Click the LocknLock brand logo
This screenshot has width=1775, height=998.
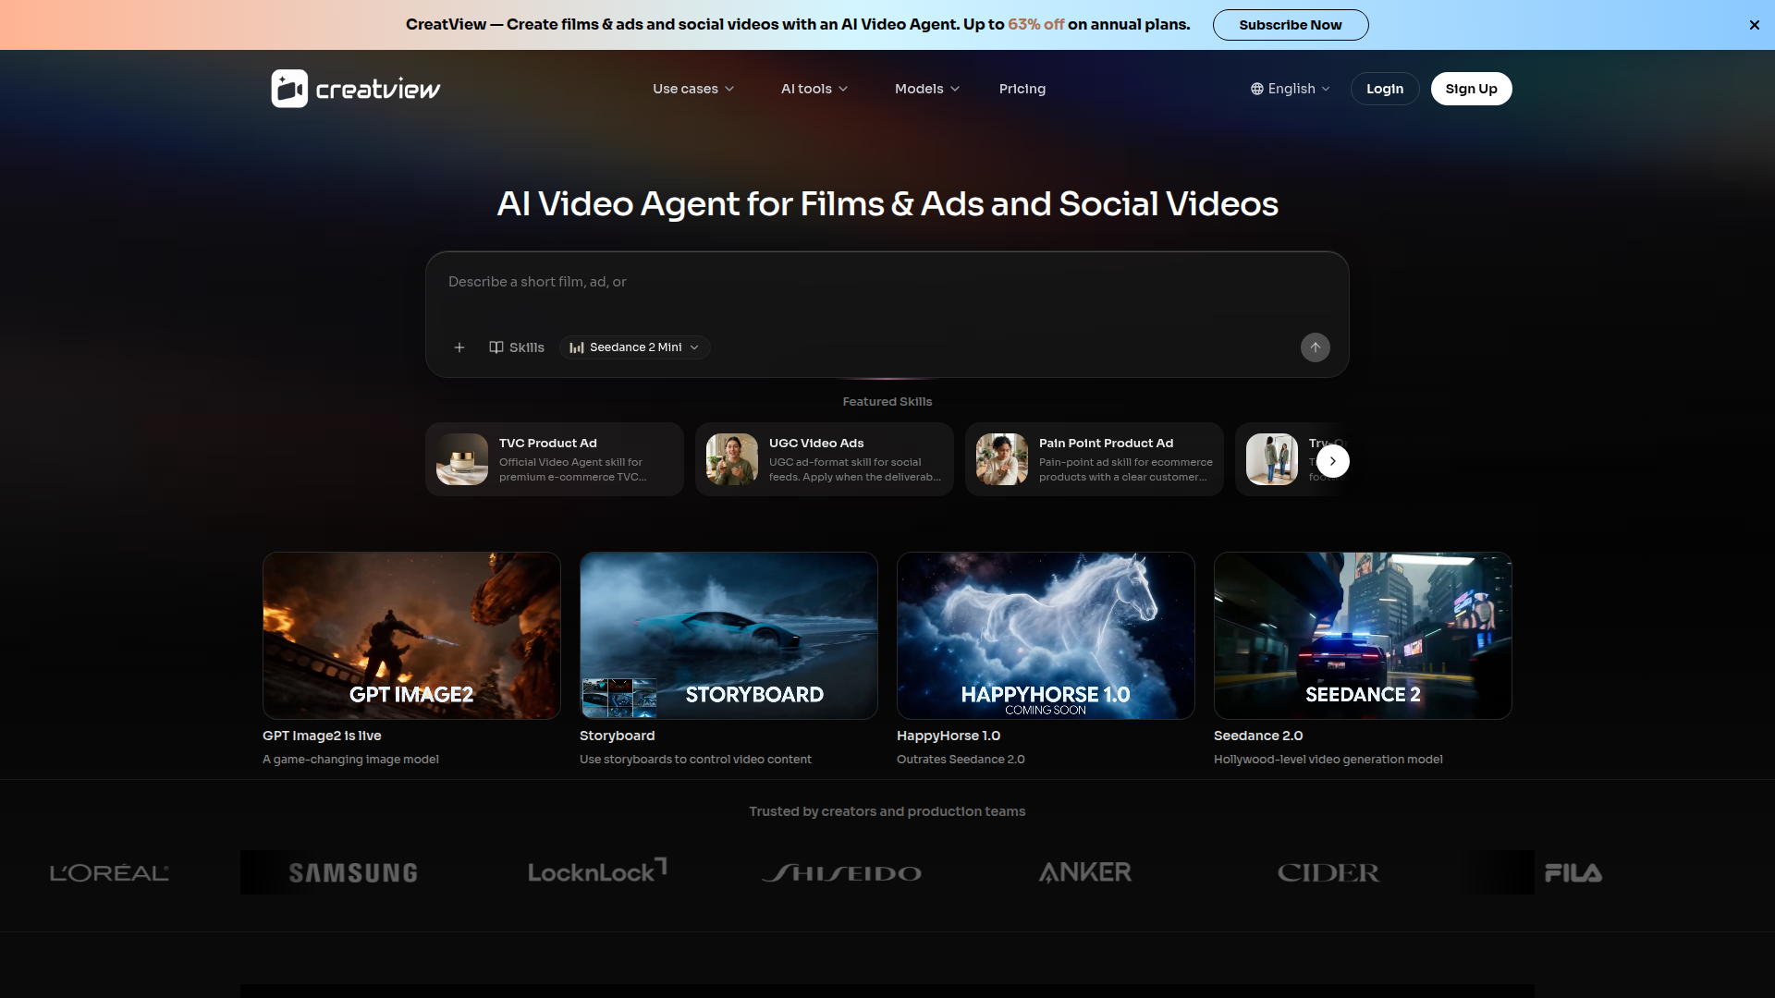(x=597, y=870)
